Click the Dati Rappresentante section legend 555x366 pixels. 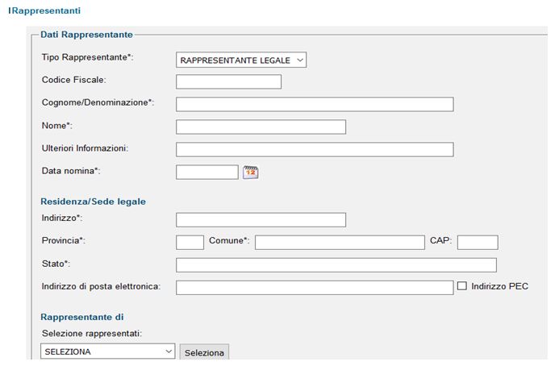coord(87,35)
